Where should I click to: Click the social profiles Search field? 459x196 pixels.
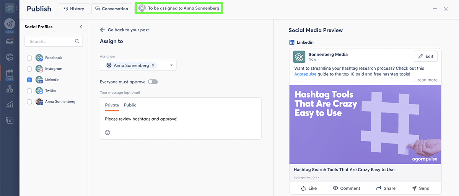[x=54, y=41]
